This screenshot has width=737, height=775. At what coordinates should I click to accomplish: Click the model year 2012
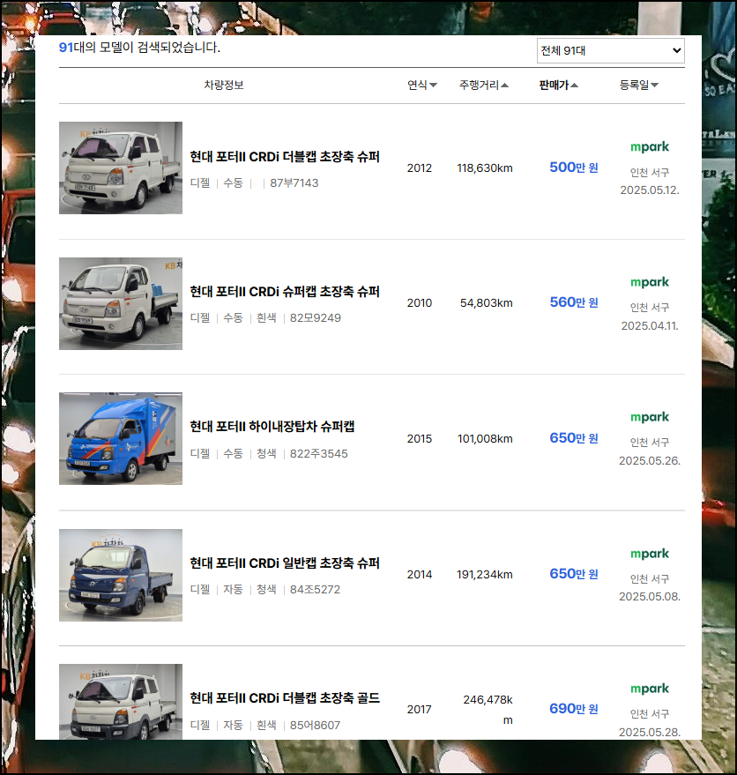[419, 168]
